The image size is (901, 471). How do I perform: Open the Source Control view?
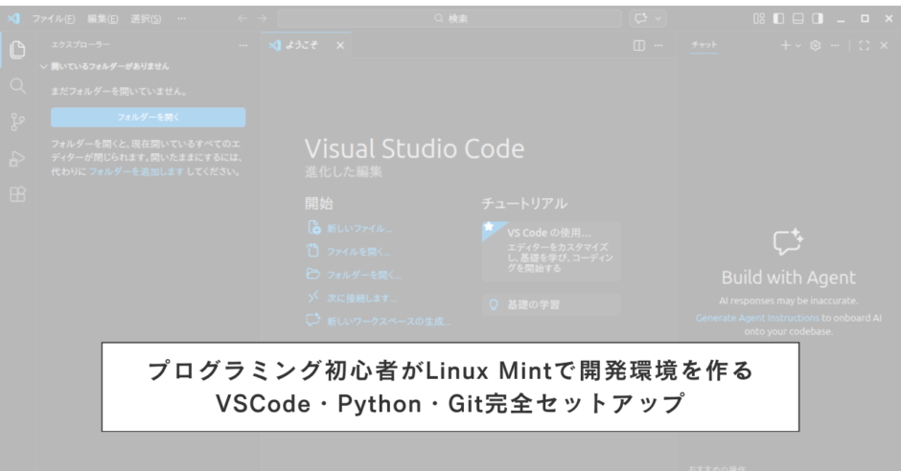click(17, 122)
